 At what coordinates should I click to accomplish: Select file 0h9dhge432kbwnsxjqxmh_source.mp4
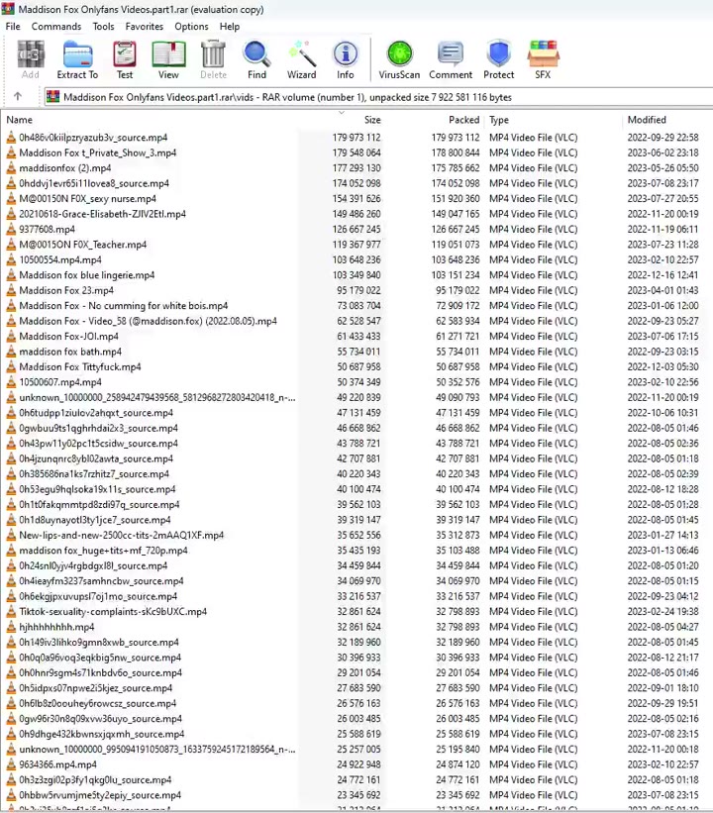(x=102, y=734)
